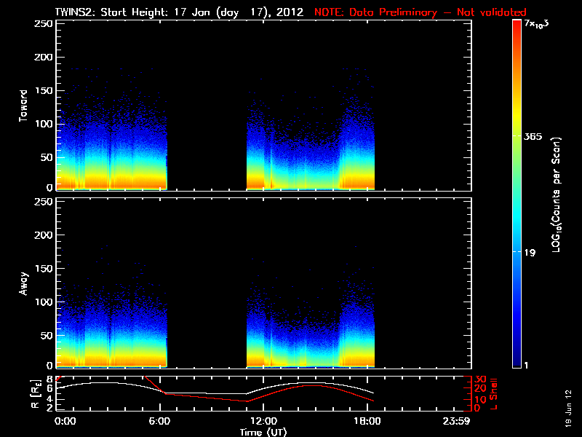Click the red top of the colorbar

[517, 25]
